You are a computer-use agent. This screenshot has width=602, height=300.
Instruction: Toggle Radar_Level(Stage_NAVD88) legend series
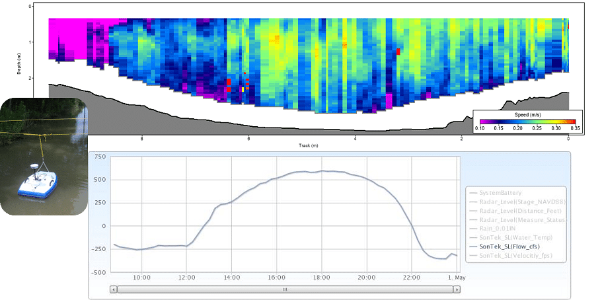click(x=517, y=202)
